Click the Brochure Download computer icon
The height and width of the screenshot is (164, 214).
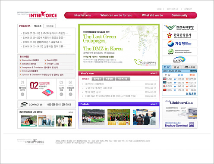pyautogui.click(x=192, y=124)
